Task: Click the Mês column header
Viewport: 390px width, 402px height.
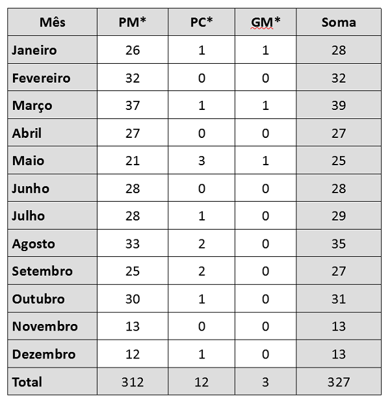Action: pos(52,22)
